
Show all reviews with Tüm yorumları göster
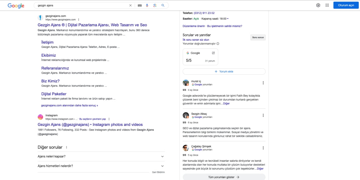click(224, 177)
